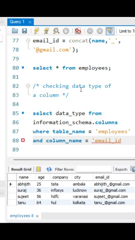The width and height of the screenshot is (135, 240).
Task: Save the script with floppy disk icon
Action: coord(24,31)
